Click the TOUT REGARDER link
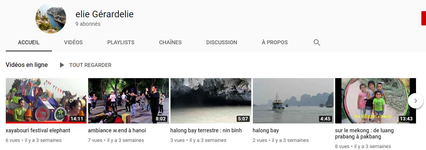This screenshot has width=426, height=150. (90, 65)
